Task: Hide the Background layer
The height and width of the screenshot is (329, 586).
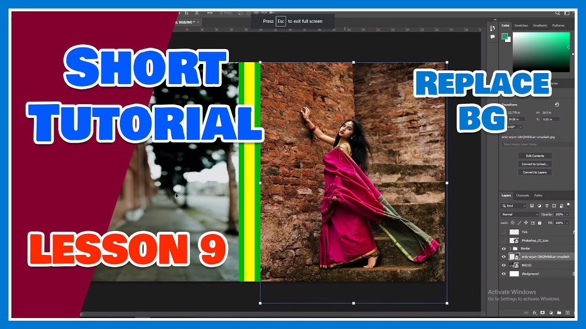Action: tap(504, 274)
